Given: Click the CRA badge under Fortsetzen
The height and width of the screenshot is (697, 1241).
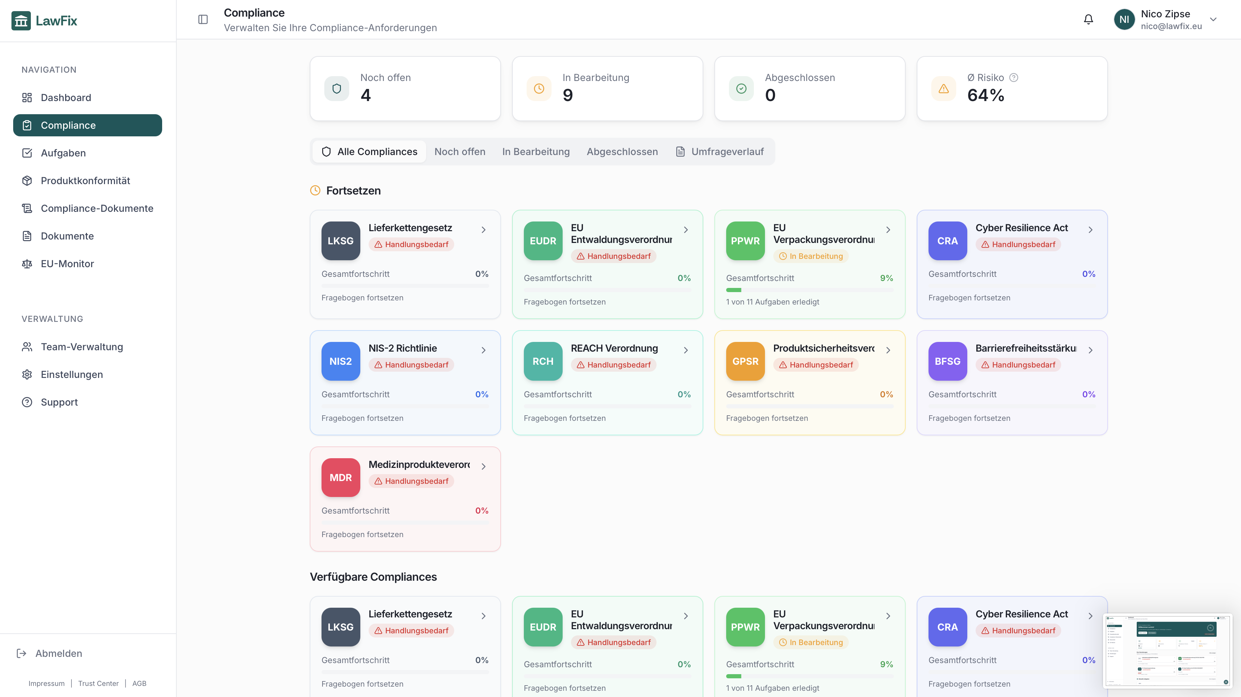Looking at the screenshot, I should click(x=948, y=241).
